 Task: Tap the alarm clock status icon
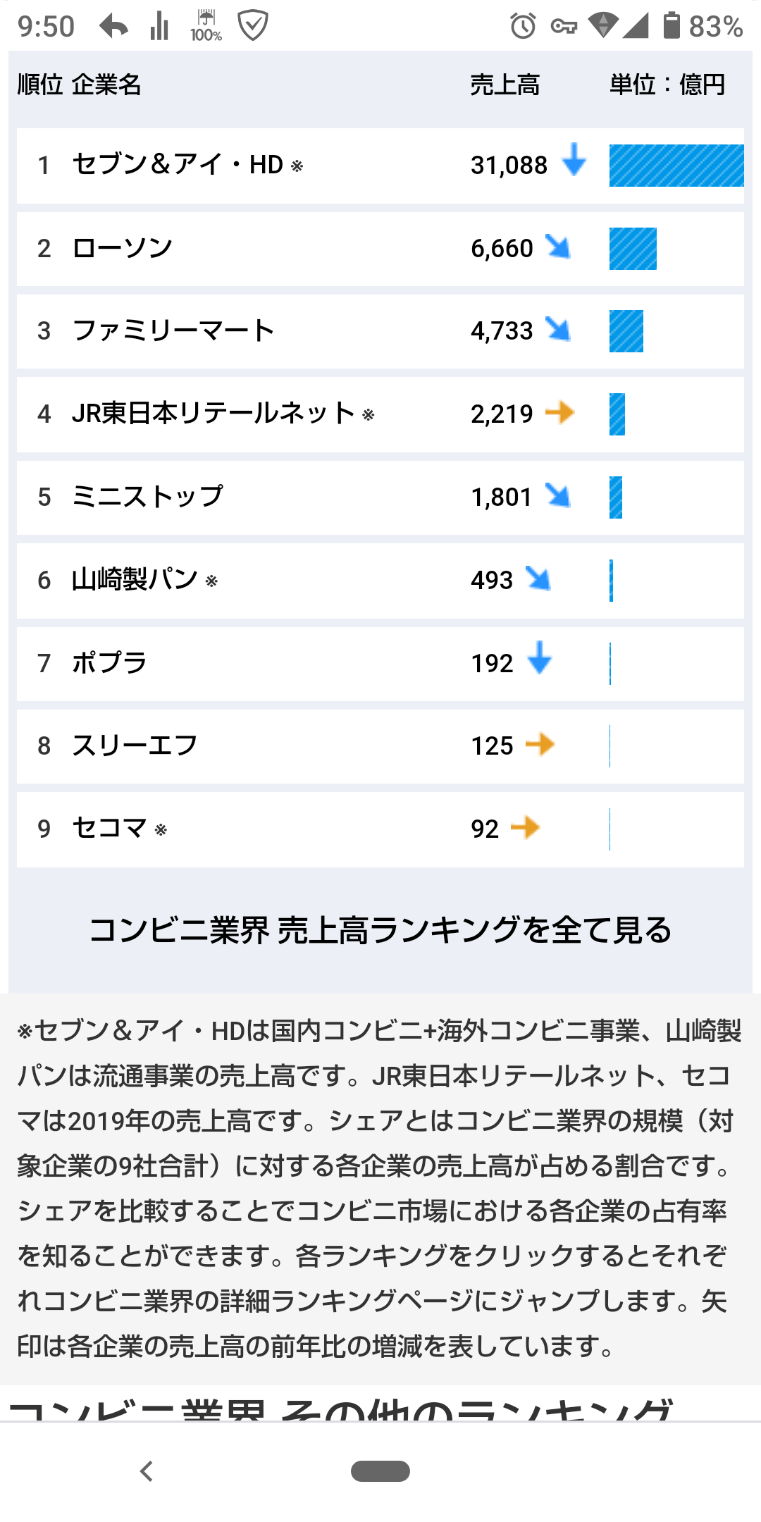(x=523, y=27)
